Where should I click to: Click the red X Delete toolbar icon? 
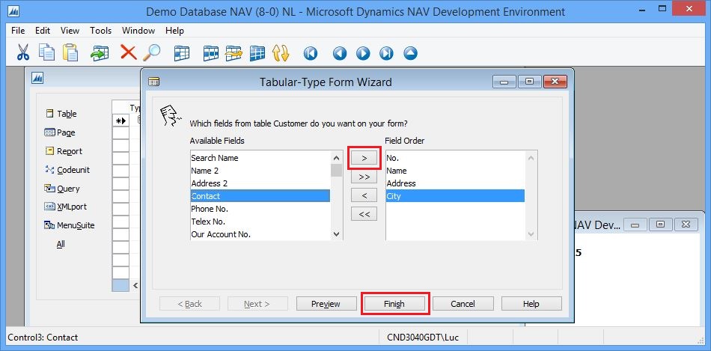[128, 52]
